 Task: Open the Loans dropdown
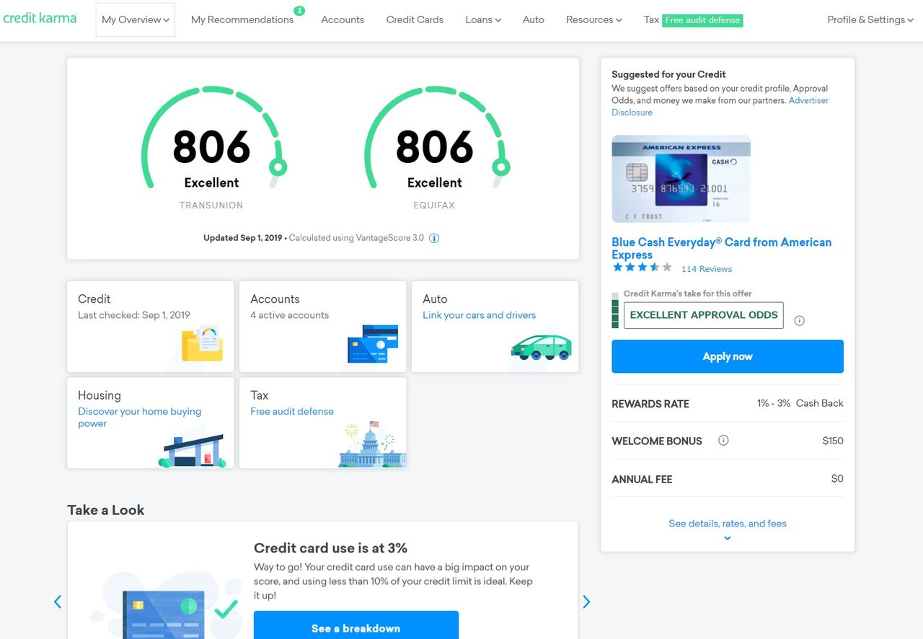pyautogui.click(x=483, y=19)
